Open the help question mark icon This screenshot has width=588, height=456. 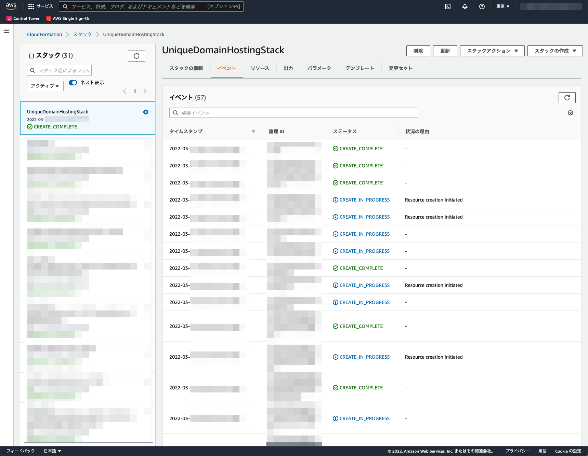tap(482, 6)
